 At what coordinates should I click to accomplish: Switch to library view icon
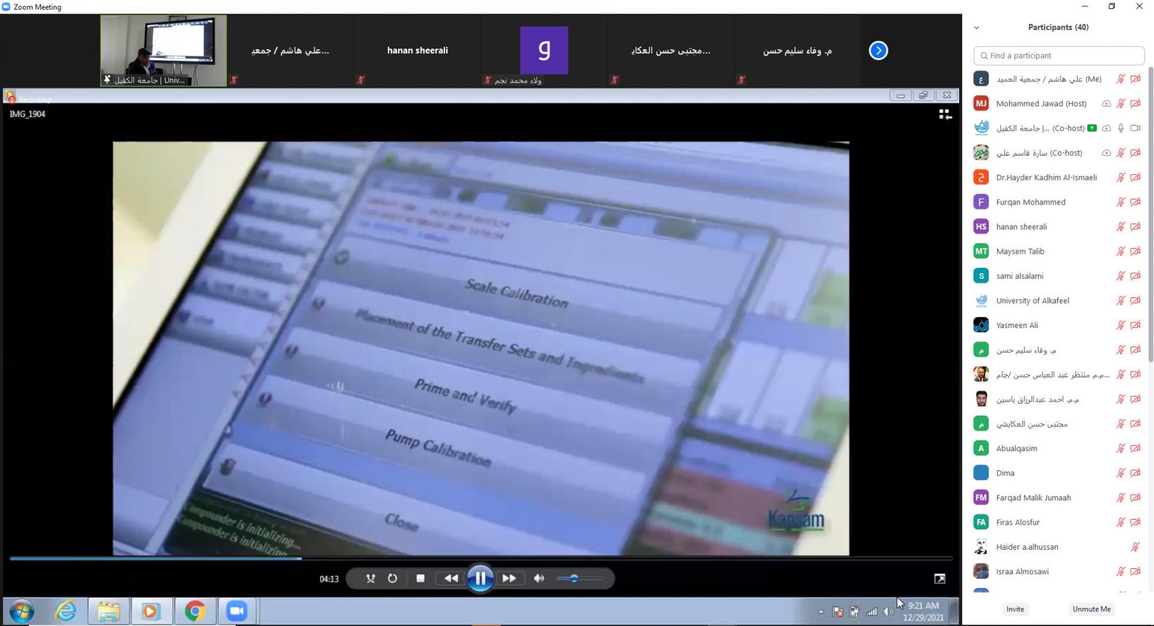[945, 115]
